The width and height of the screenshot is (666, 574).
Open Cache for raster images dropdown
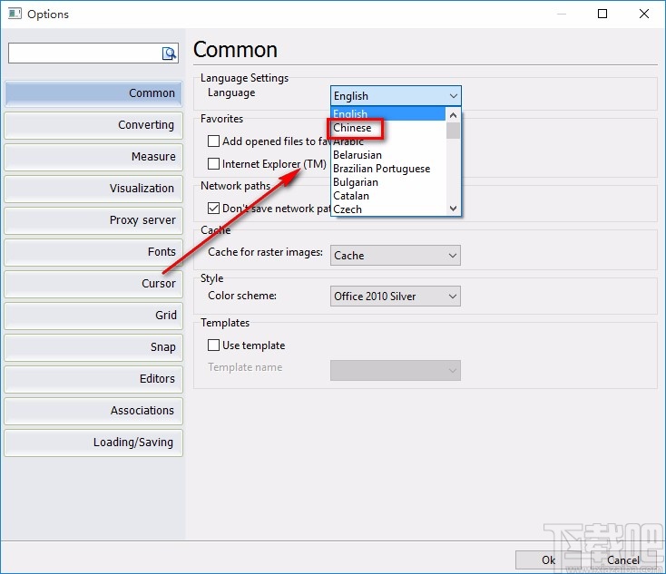[x=396, y=256]
